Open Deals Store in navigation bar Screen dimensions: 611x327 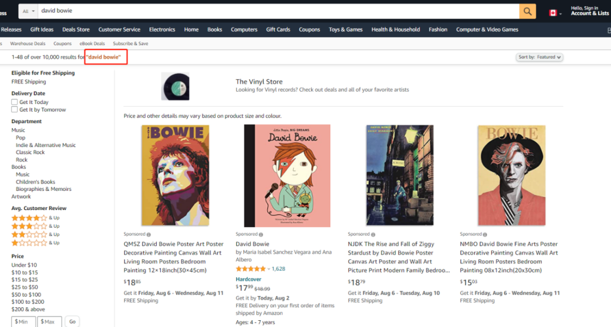(x=76, y=29)
